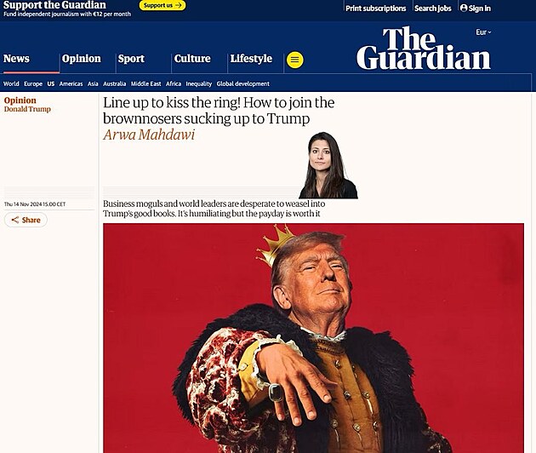
Task: Click the Donald Trump topic link
Action: point(27,109)
